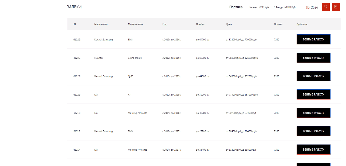Take request 61226 into work

pos(313,39)
